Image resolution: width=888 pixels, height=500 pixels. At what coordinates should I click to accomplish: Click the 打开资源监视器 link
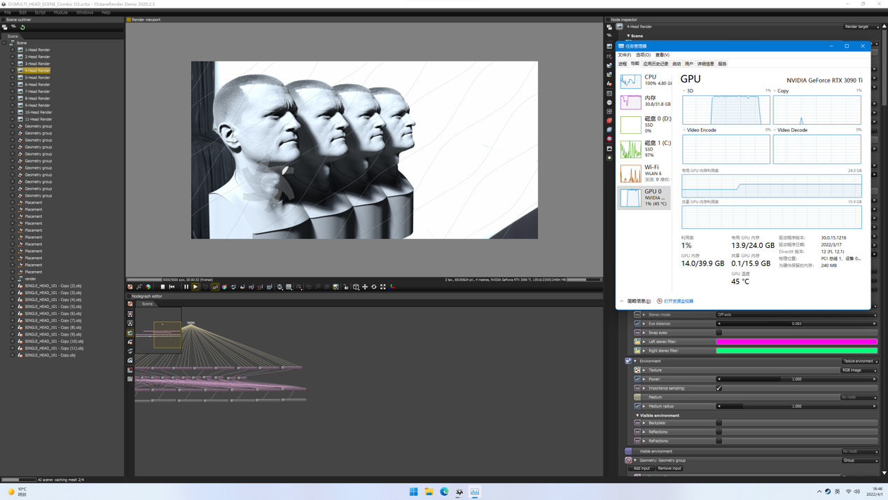tap(678, 301)
